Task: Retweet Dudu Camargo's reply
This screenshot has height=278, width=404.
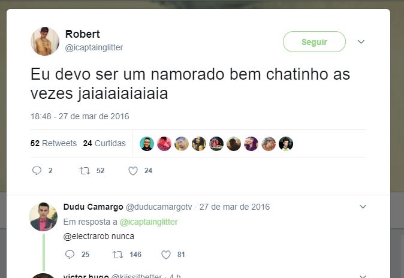Action: [x=117, y=255]
